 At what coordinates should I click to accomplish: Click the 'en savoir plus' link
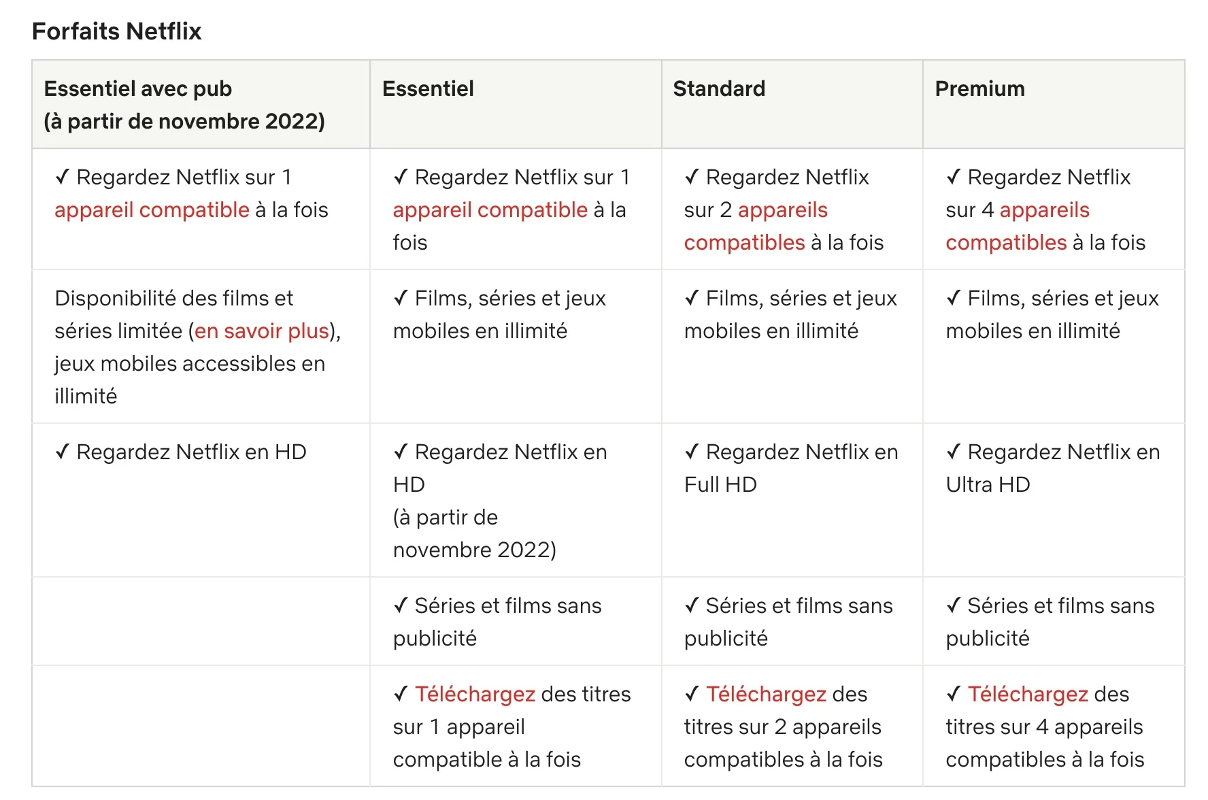262,331
